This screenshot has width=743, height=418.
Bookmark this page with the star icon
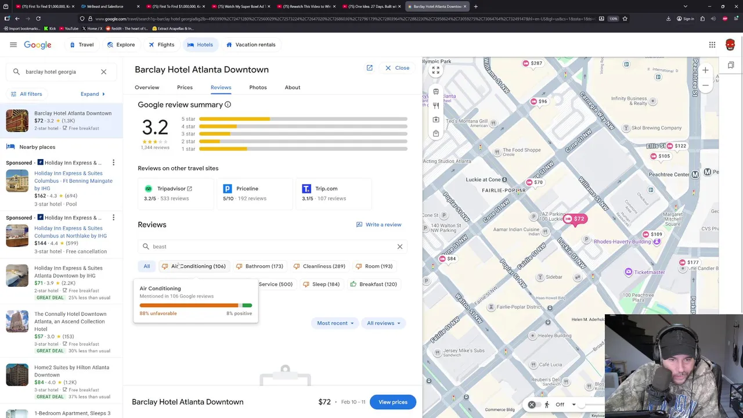(625, 19)
